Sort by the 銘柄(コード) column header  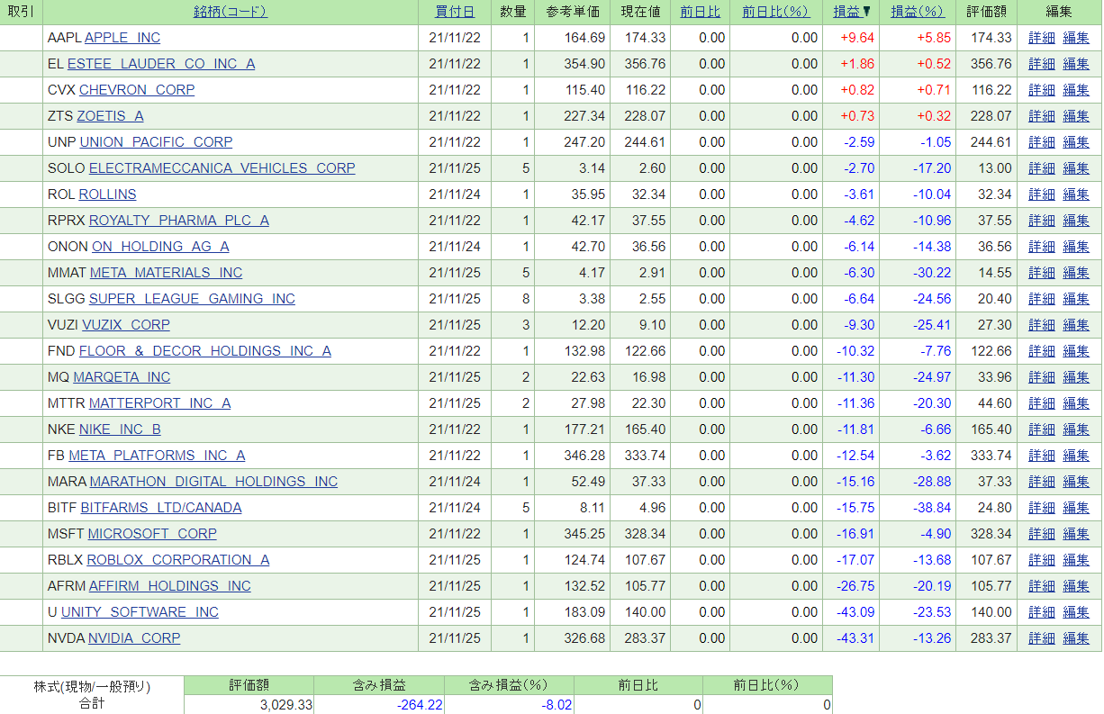pos(231,12)
